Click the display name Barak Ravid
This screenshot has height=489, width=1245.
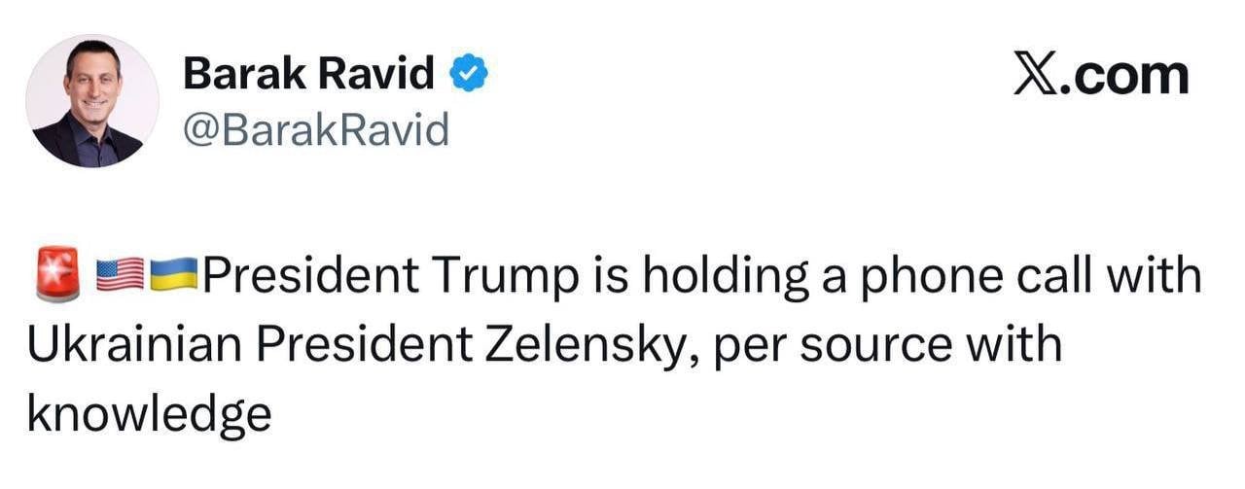308,74
